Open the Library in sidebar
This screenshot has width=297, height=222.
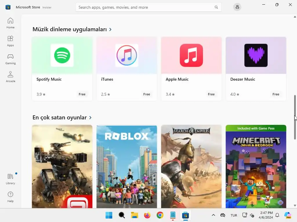[x=10, y=179]
